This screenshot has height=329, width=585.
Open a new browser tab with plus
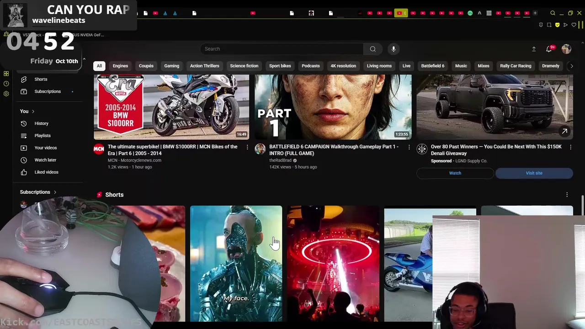point(535,13)
